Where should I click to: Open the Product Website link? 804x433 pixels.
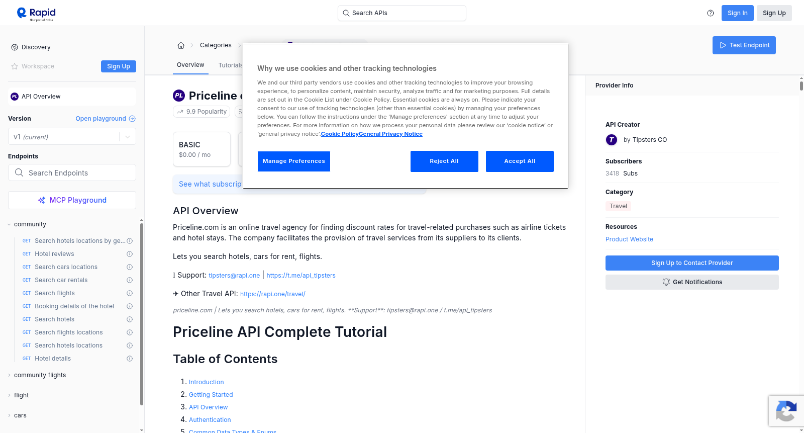(629, 239)
